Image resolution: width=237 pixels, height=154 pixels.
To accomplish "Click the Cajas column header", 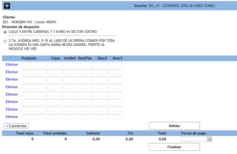I will (56, 58).
